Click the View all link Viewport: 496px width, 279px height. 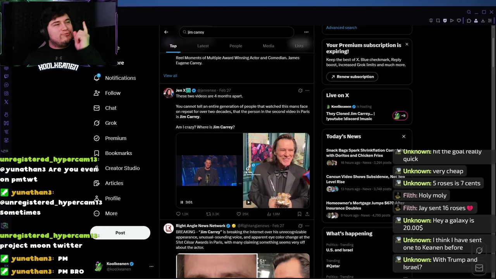[170, 76]
